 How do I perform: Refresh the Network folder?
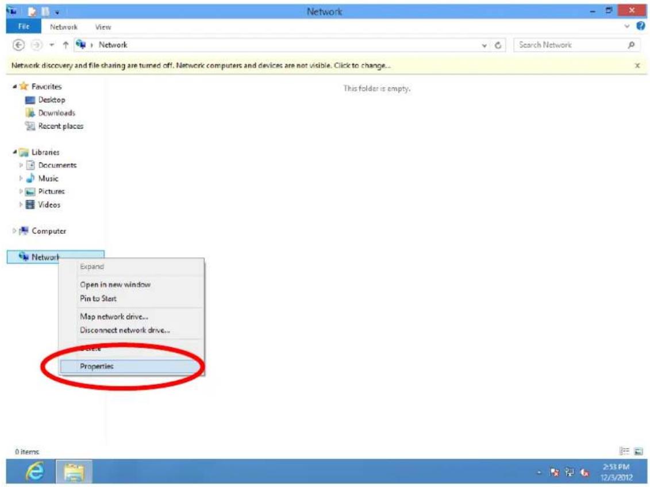[x=498, y=45]
